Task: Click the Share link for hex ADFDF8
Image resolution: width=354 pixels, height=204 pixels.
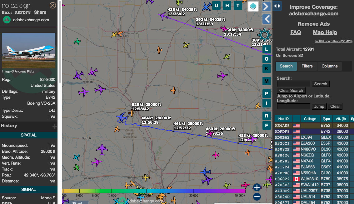Action: click(40, 12)
